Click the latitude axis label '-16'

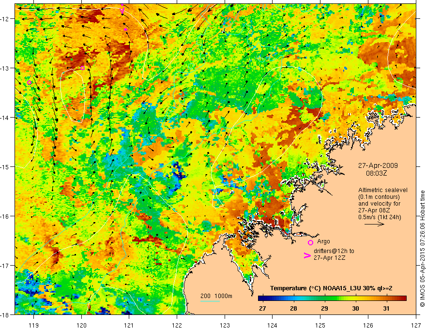5,216
